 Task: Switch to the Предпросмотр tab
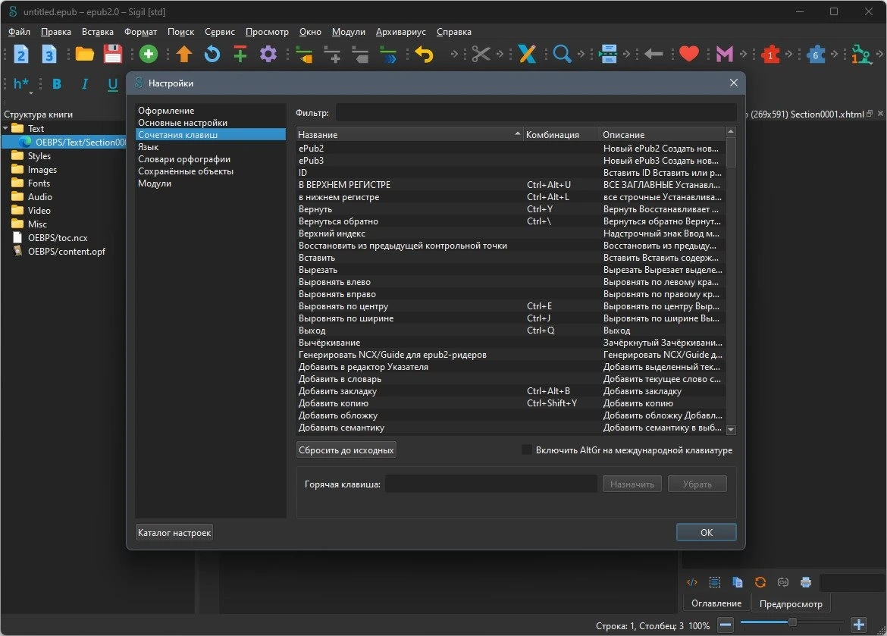pos(790,603)
